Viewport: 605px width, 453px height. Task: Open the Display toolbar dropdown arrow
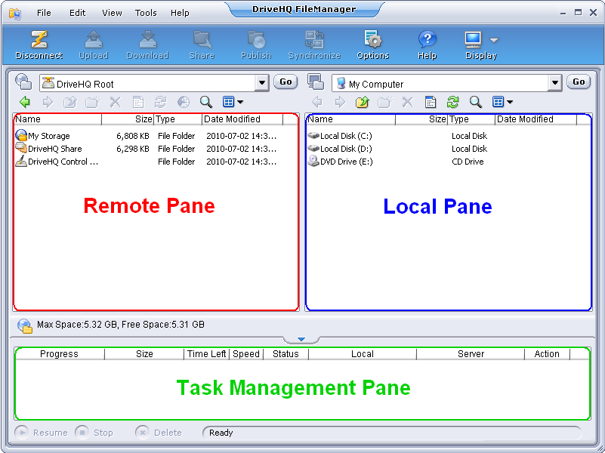click(x=494, y=40)
